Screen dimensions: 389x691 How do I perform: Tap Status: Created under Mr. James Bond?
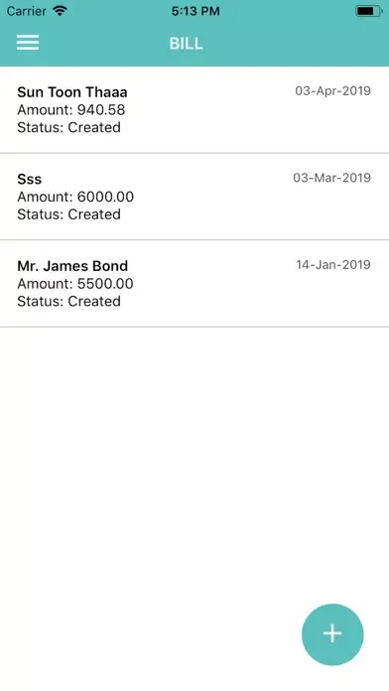click(x=69, y=301)
